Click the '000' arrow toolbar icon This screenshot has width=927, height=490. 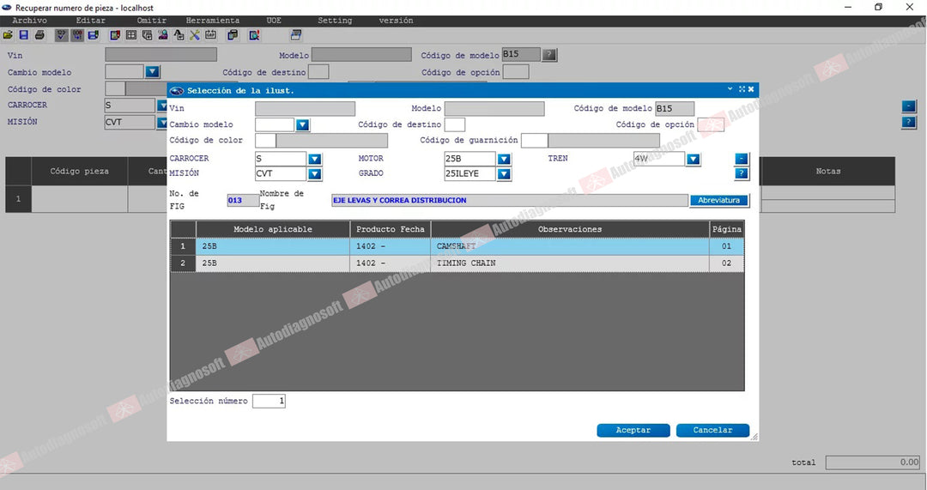[77, 35]
